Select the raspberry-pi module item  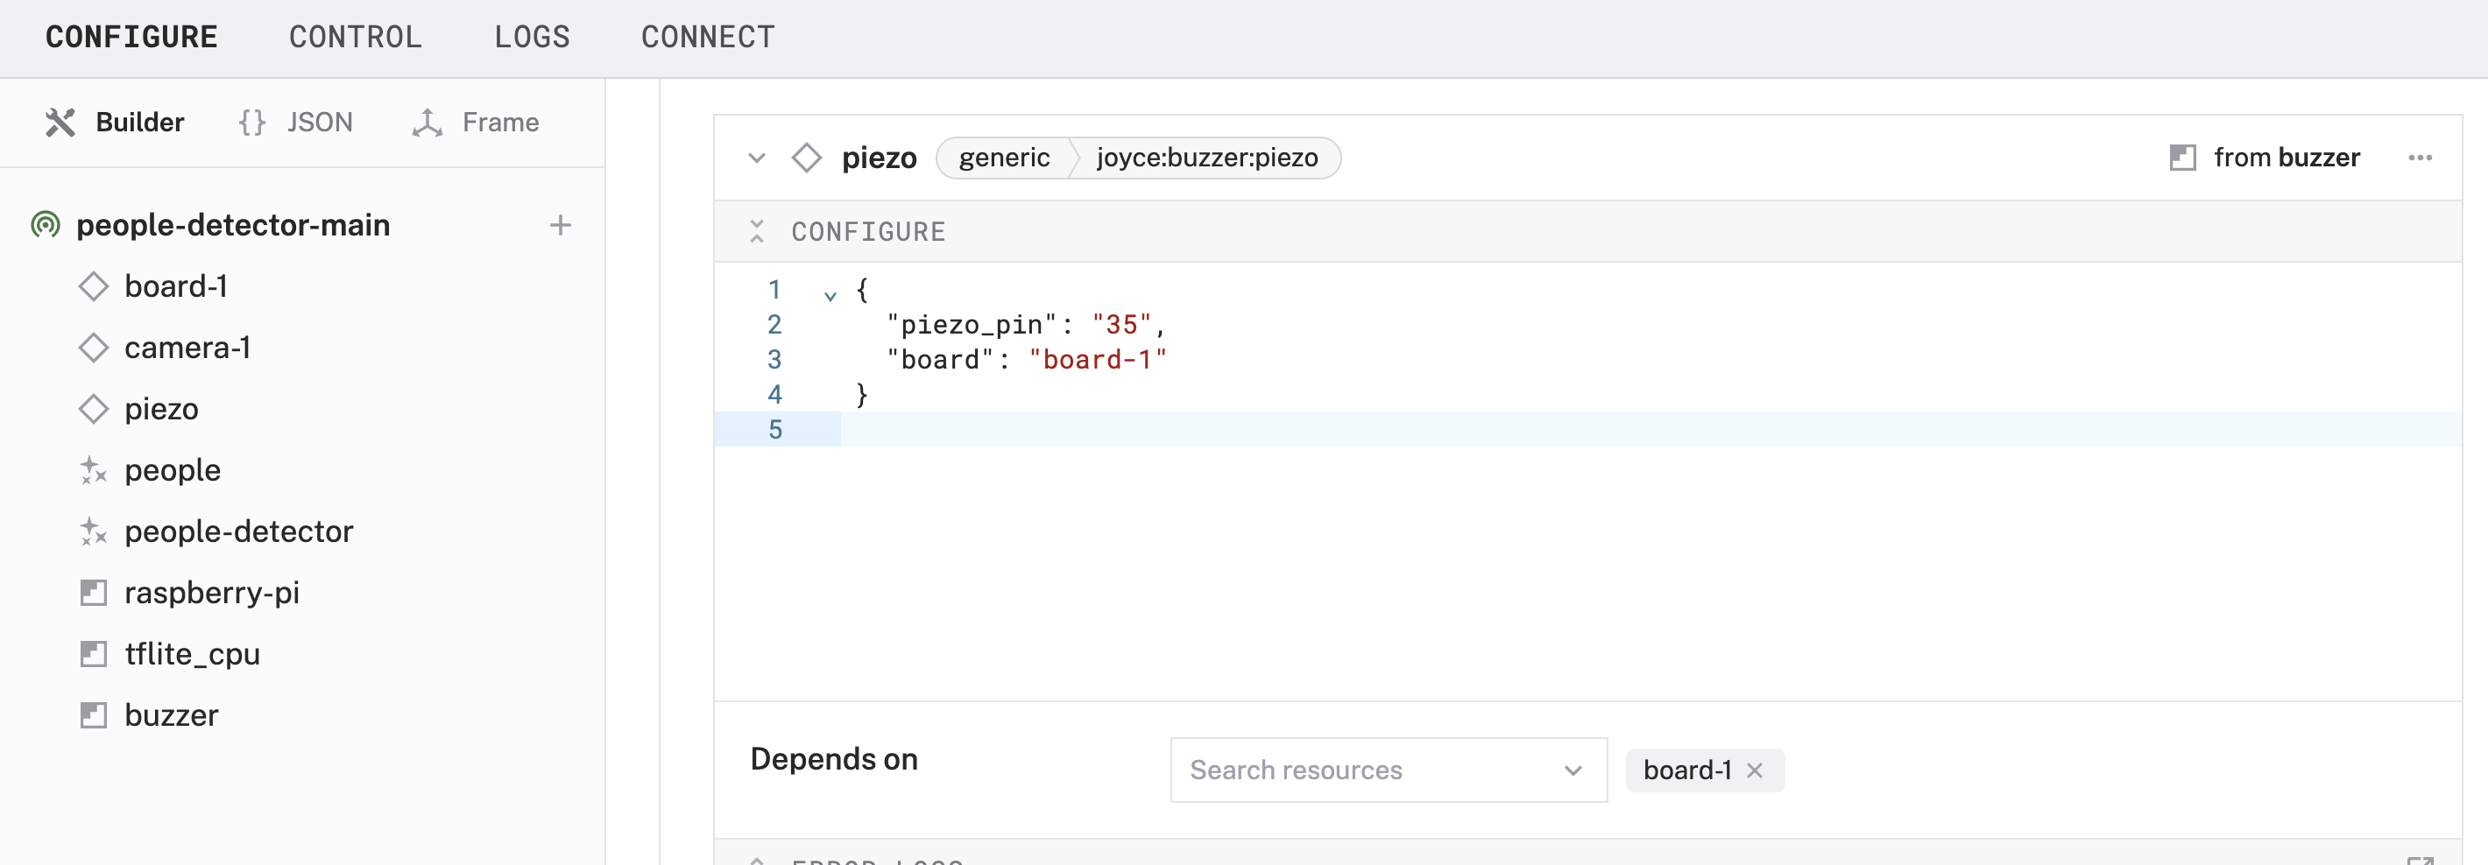(211, 593)
